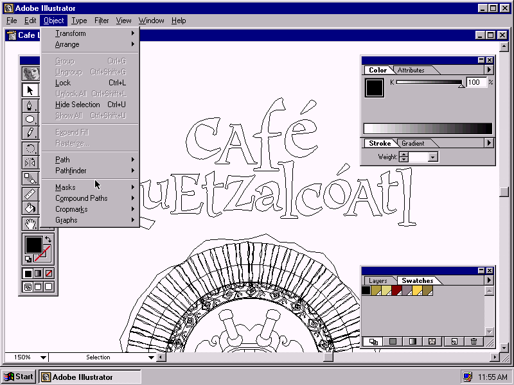Activate the Fill box in the toolbox
514x385 pixels.
coord(33,244)
